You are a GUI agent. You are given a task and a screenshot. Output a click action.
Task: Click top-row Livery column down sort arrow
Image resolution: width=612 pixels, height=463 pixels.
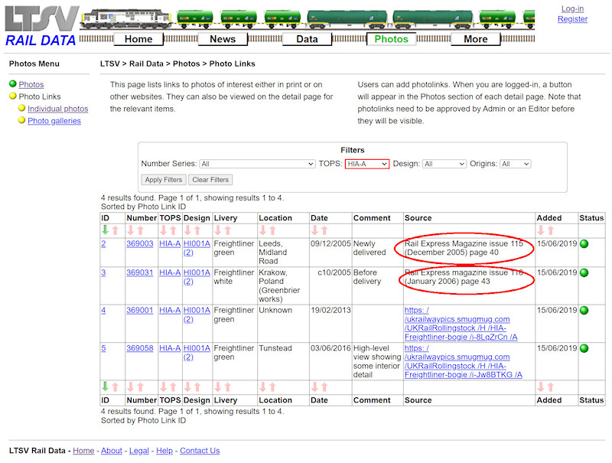(x=219, y=230)
